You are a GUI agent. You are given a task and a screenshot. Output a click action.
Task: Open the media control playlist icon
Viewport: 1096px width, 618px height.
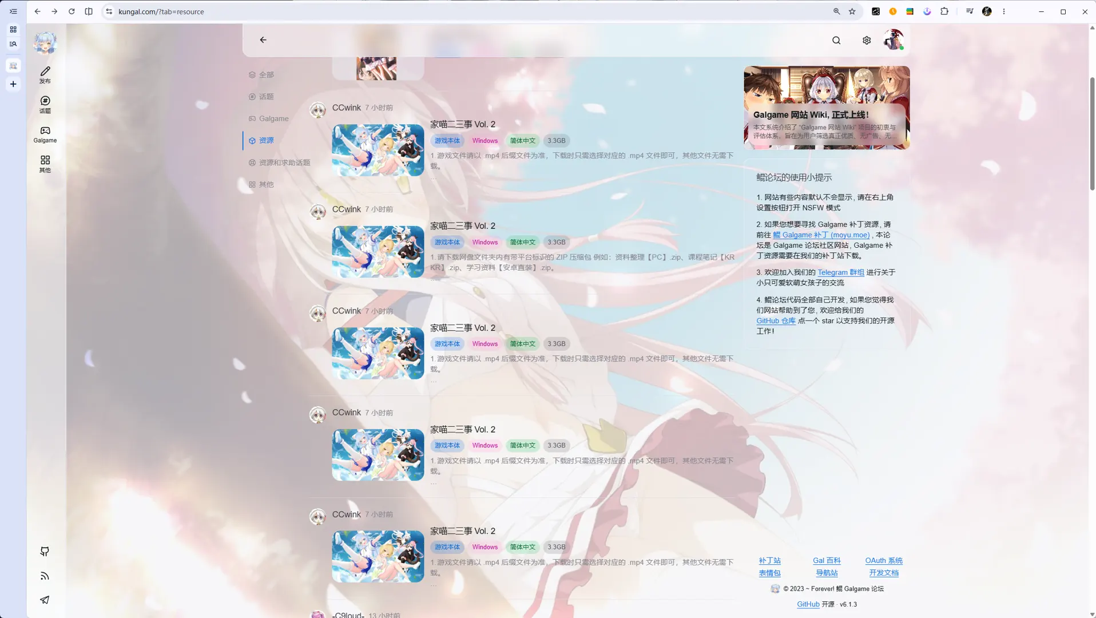click(970, 11)
